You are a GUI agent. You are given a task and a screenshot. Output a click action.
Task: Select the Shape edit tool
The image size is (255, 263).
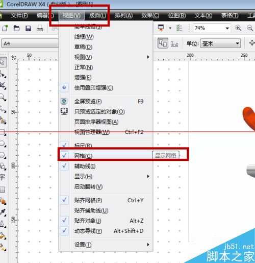3,74
